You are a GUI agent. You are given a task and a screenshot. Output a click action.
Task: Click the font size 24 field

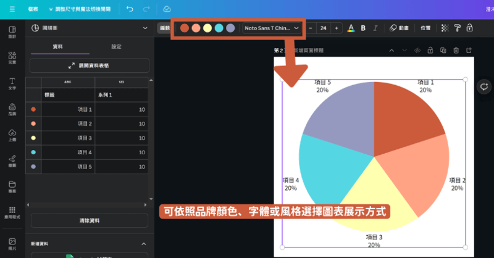coord(323,28)
